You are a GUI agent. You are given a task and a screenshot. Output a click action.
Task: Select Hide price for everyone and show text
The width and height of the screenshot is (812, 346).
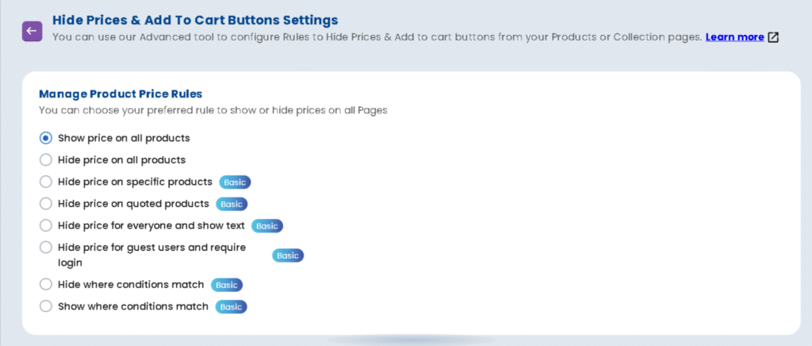[46, 225]
